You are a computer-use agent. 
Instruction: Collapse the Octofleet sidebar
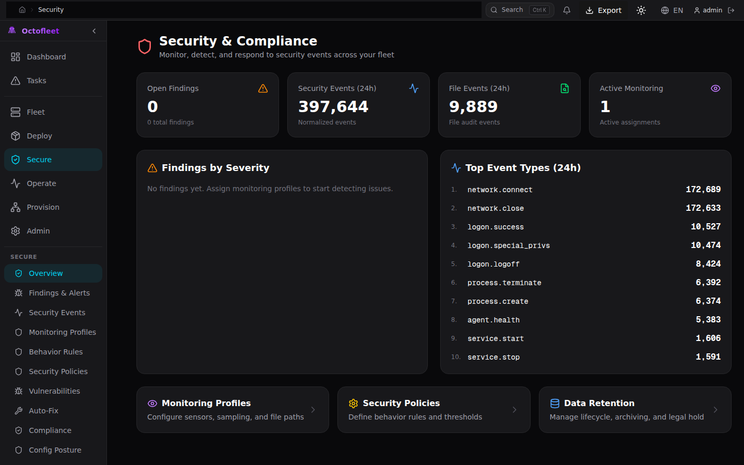pyautogui.click(x=94, y=31)
